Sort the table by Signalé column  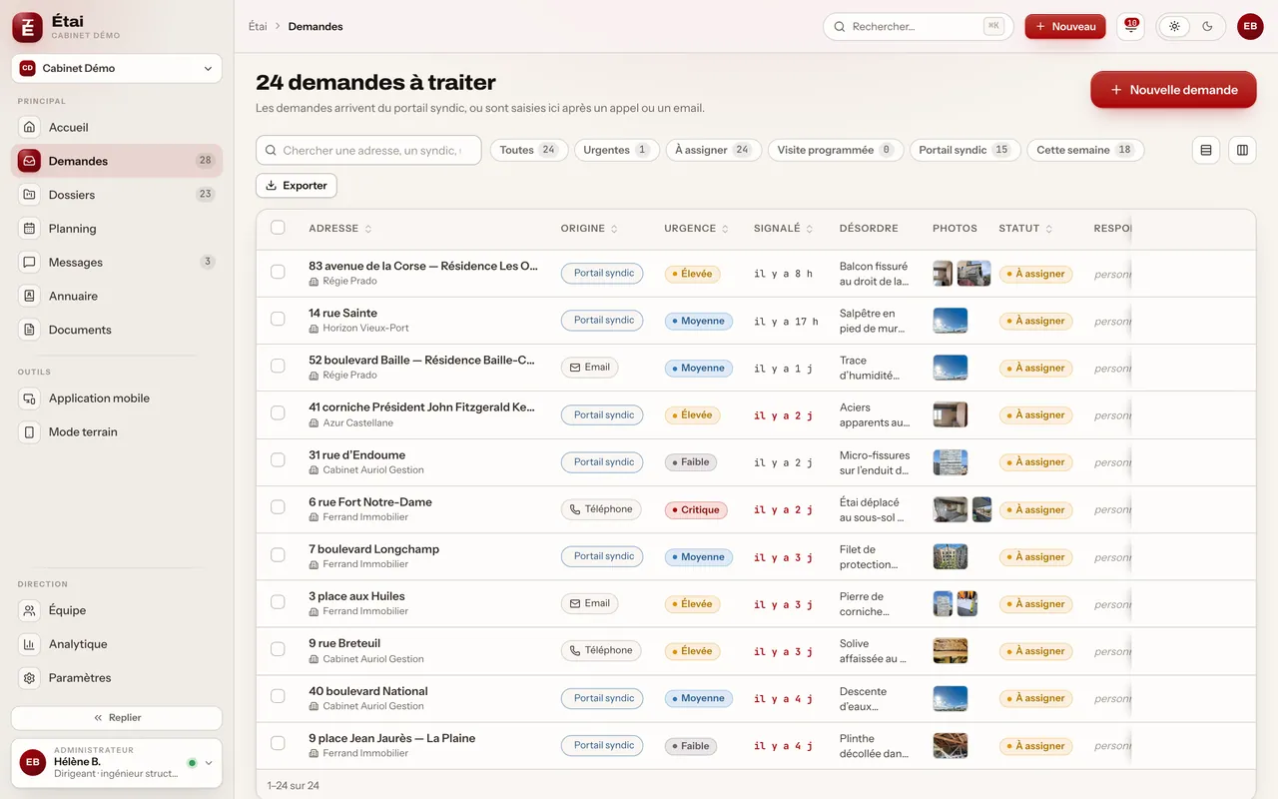[784, 229]
